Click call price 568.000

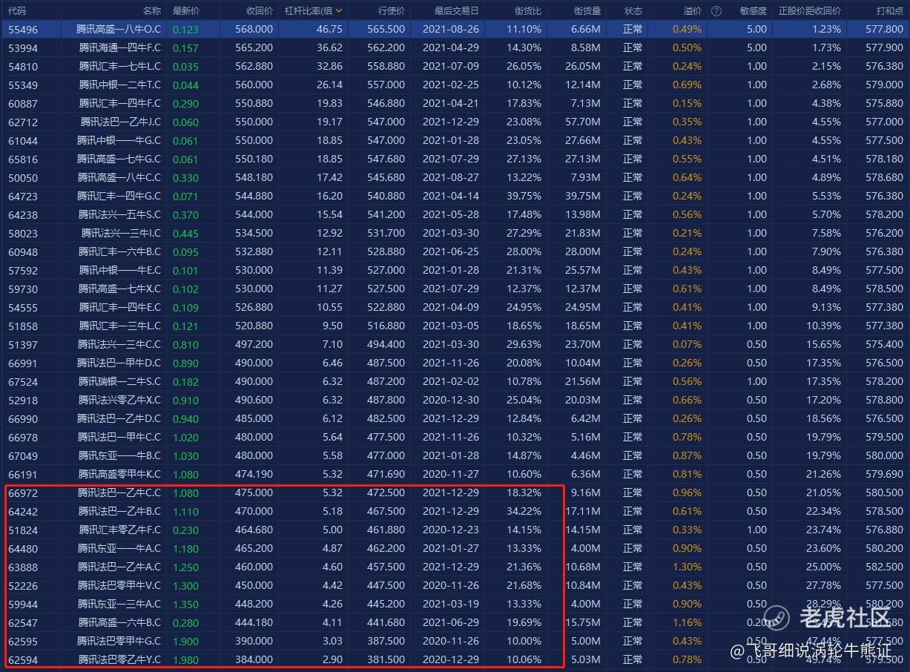254,29
